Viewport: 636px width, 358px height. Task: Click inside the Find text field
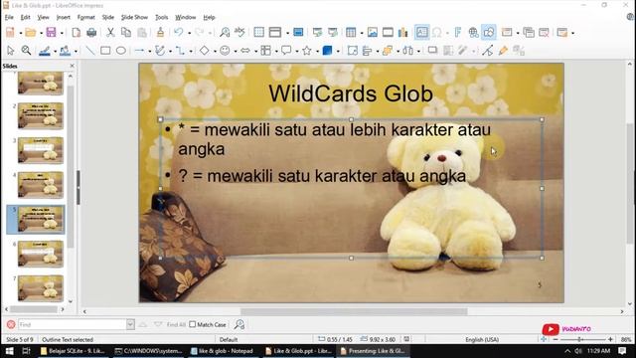73,324
